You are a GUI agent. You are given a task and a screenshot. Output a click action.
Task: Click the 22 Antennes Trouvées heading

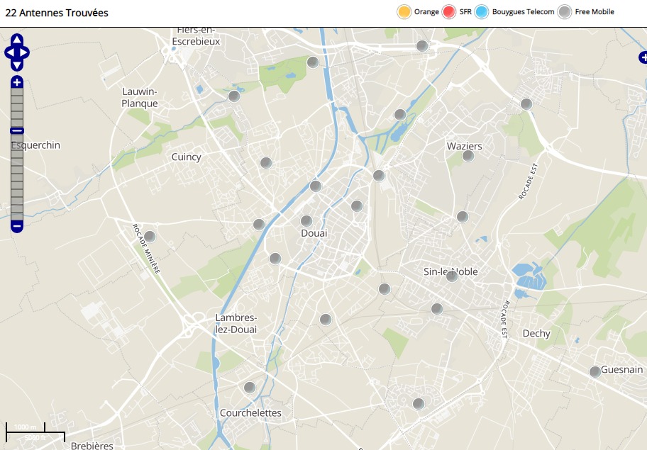tap(57, 13)
